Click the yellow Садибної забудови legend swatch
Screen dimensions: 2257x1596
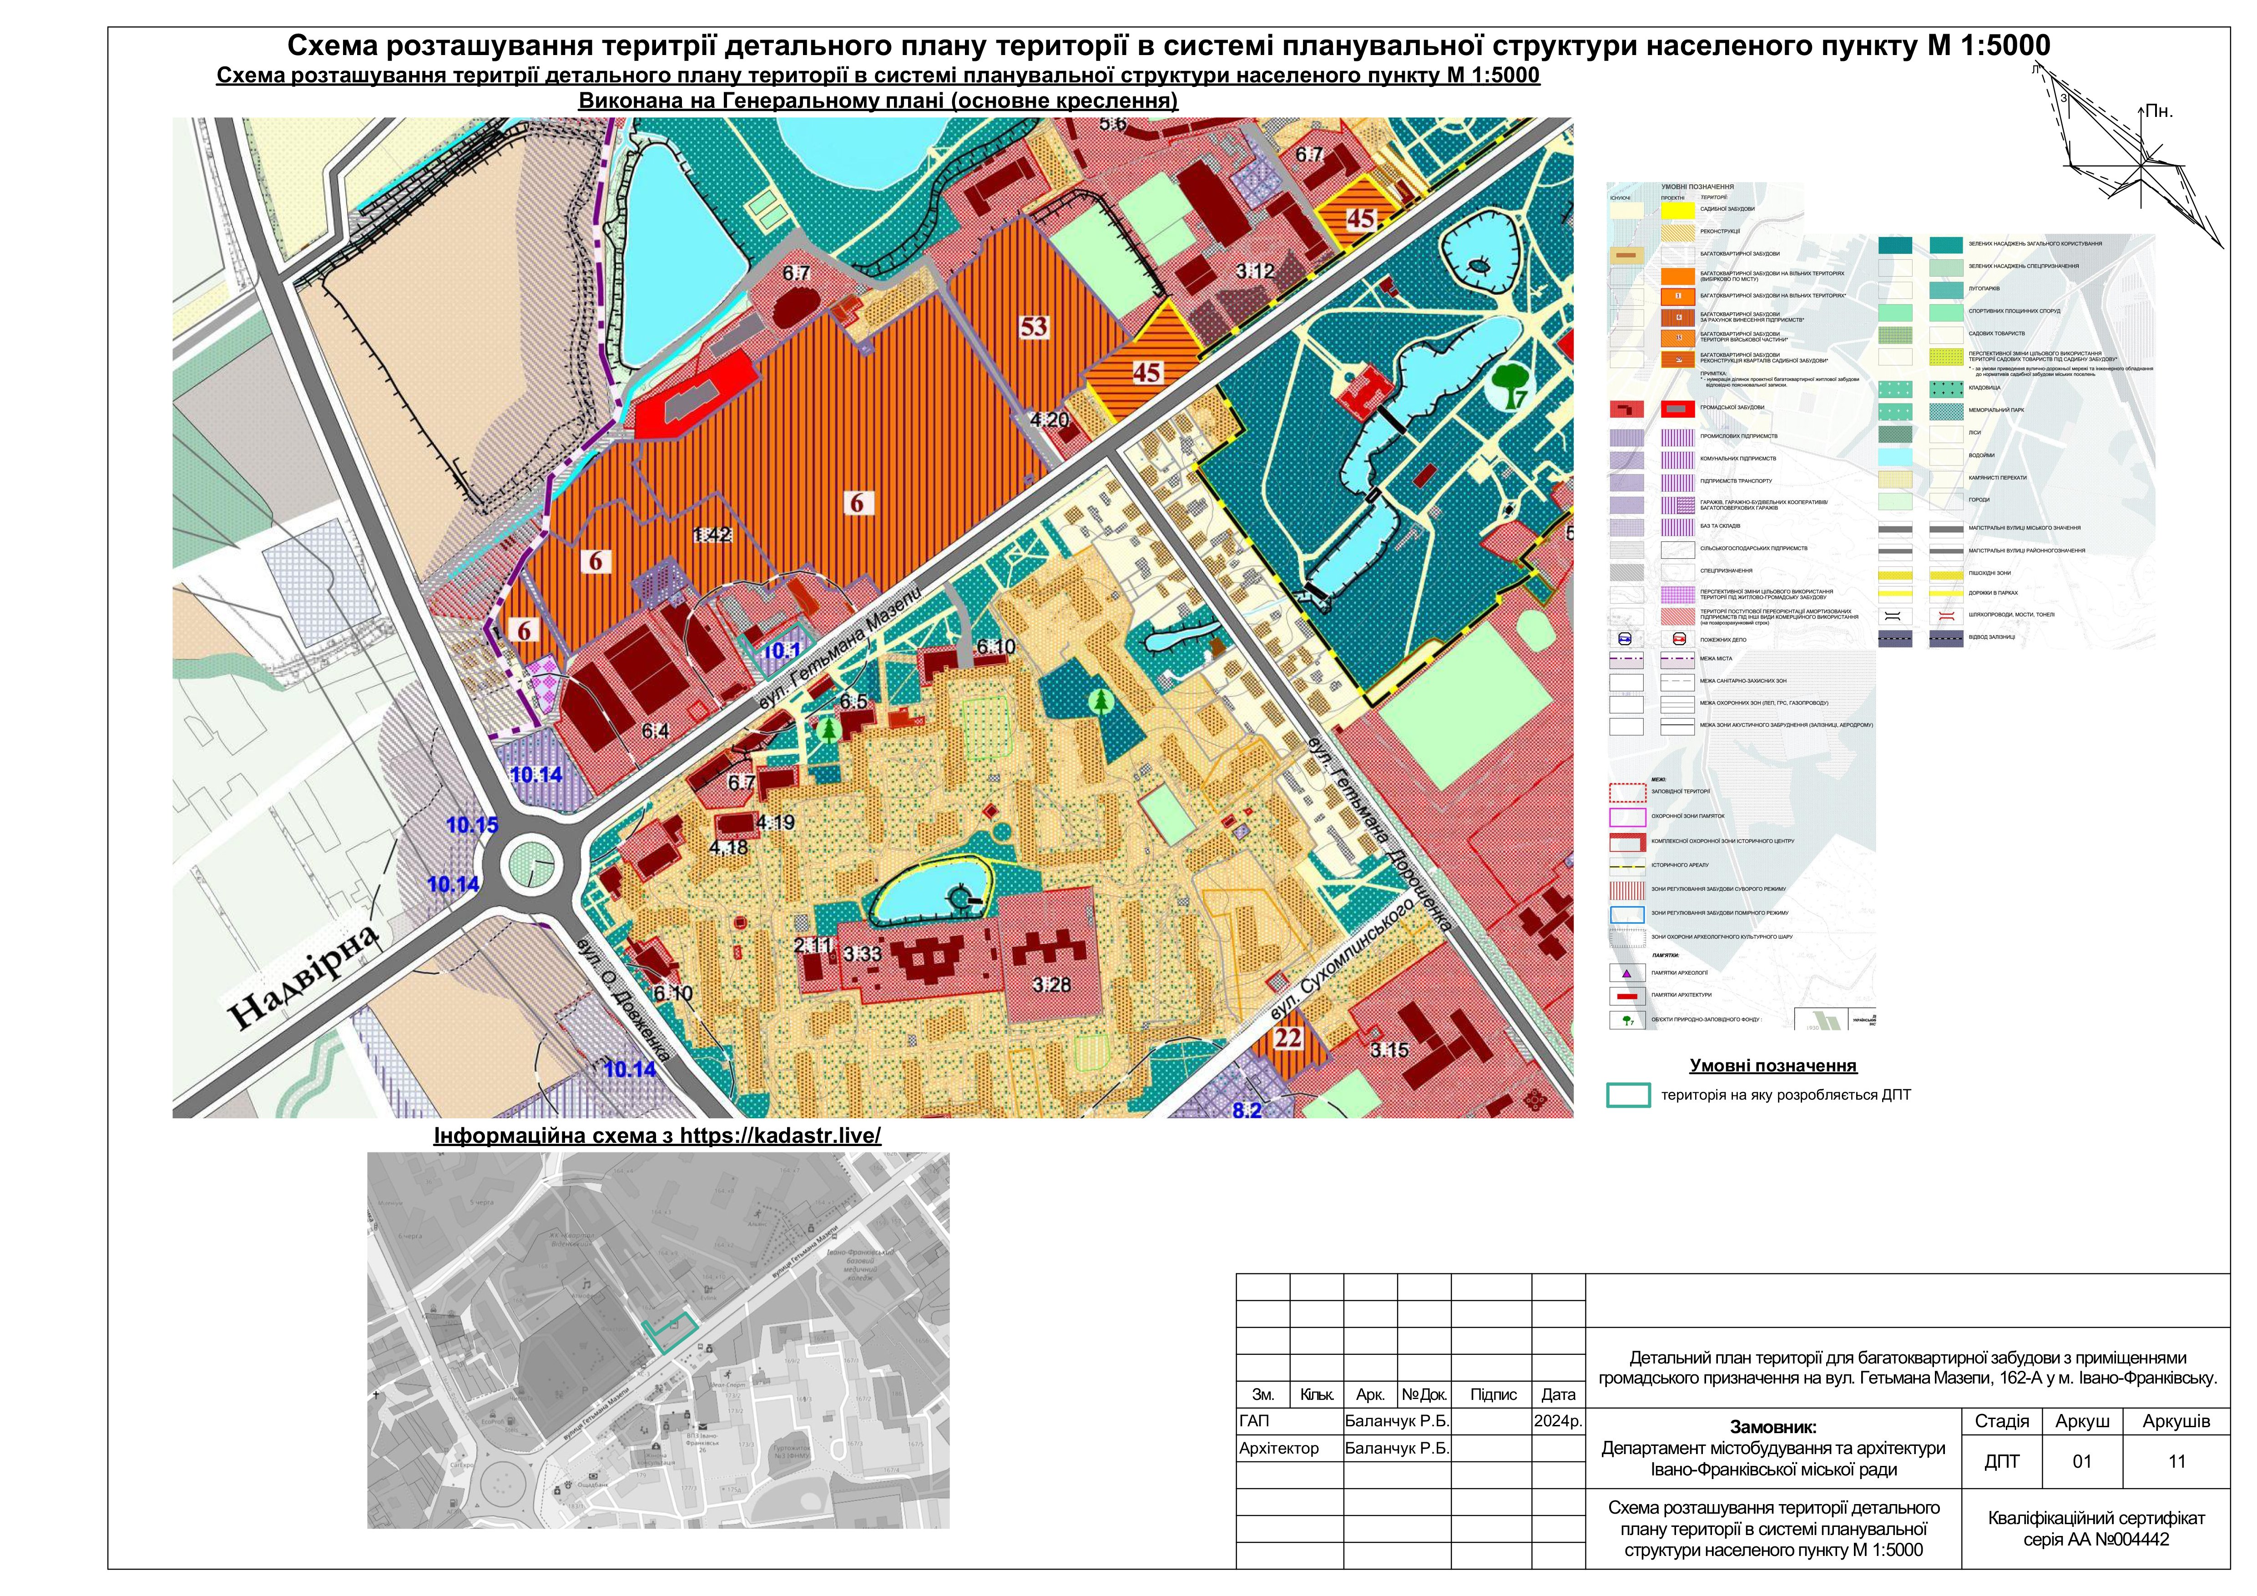click(1678, 209)
